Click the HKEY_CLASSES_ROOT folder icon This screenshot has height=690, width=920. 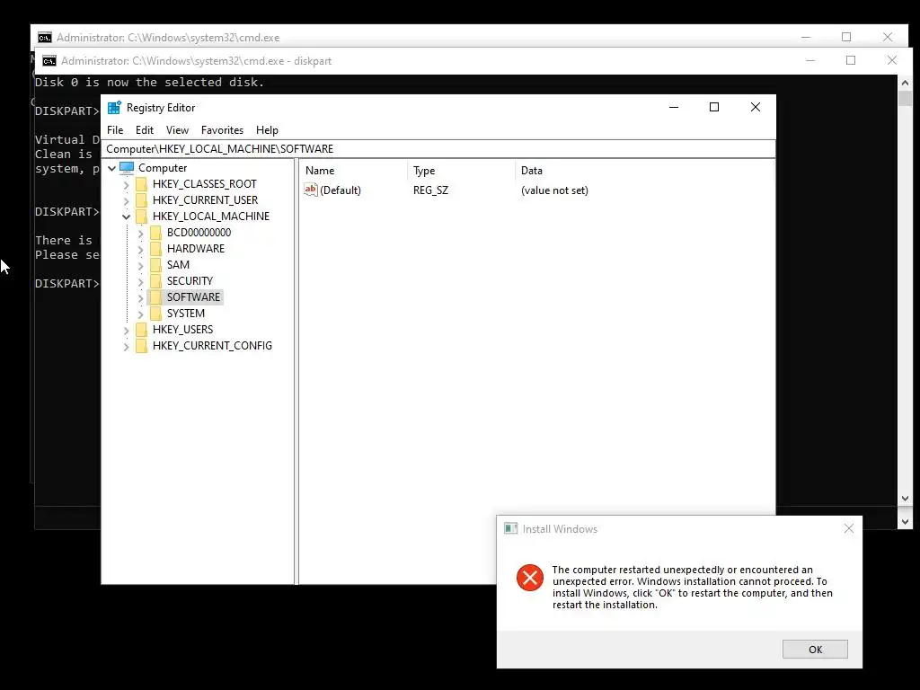point(141,184)
